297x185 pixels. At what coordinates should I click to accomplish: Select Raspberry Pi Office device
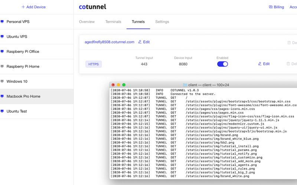37,51
